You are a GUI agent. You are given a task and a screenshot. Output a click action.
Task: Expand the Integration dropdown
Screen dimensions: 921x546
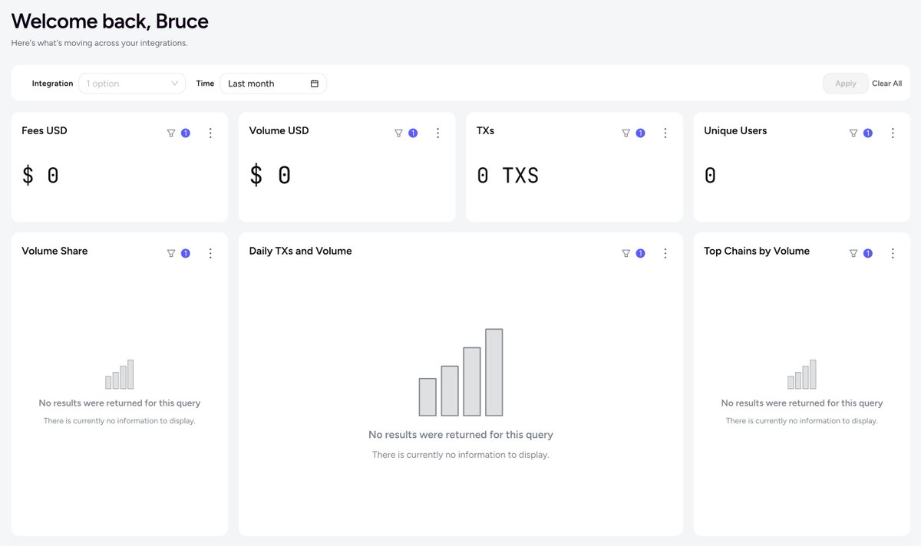[x=132, y=84]
